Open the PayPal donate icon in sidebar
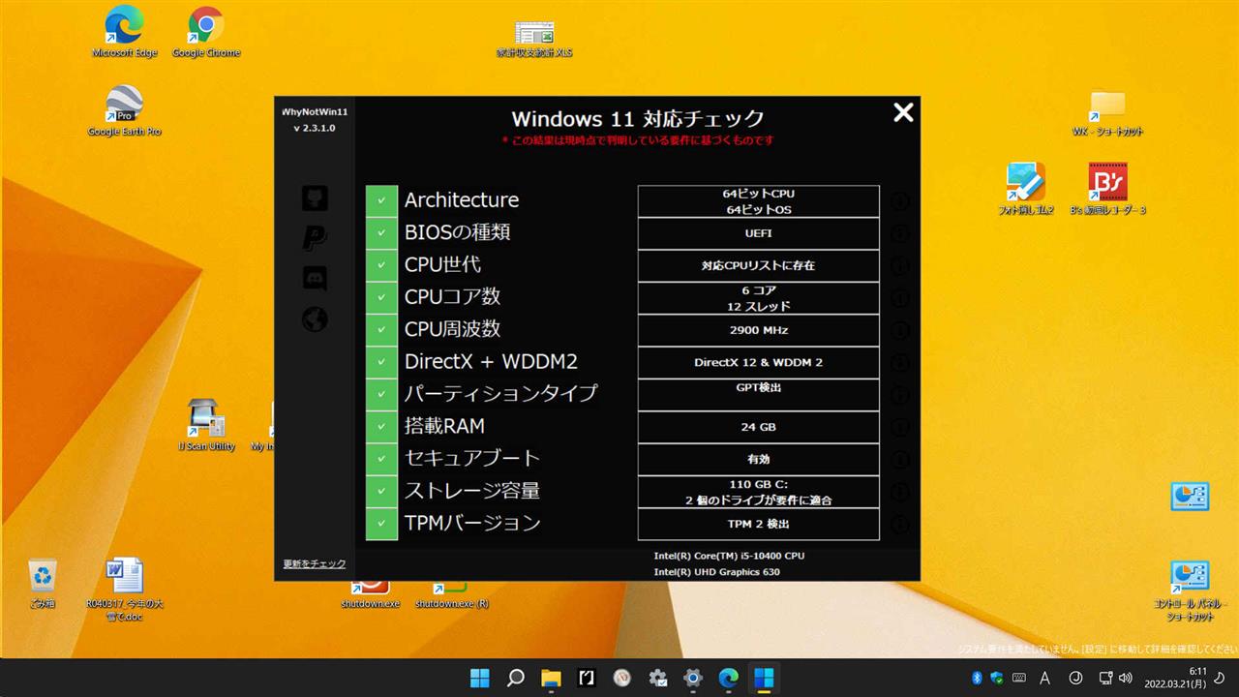 pos(315,238)
